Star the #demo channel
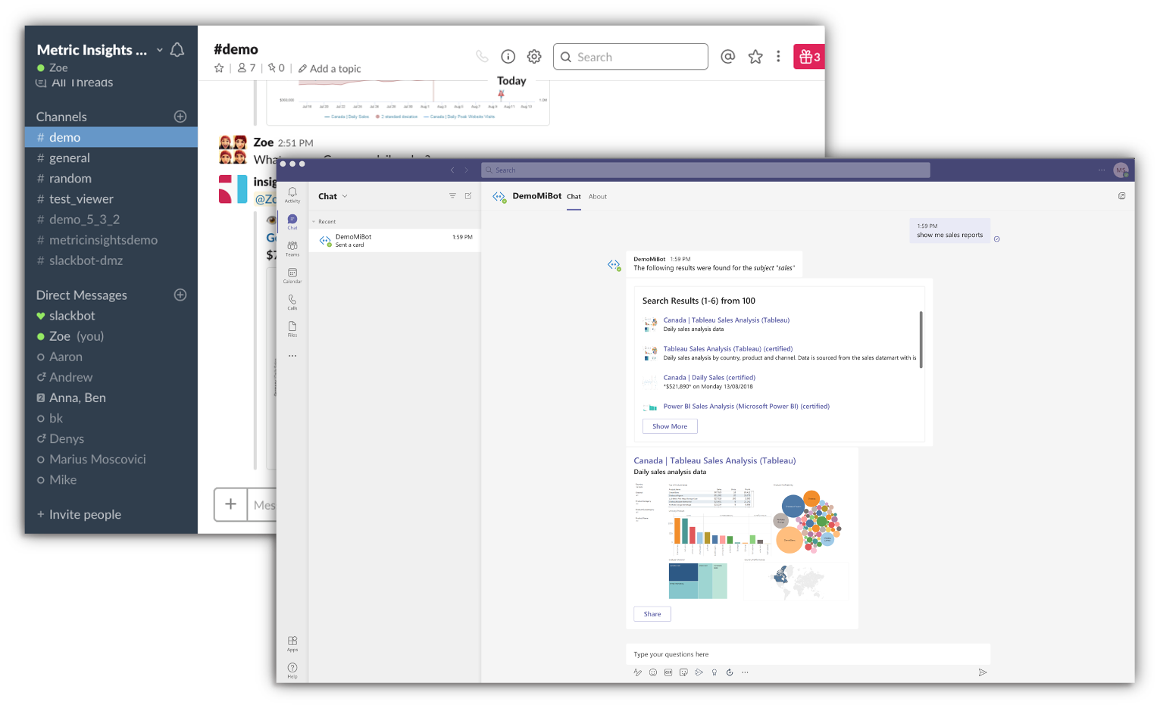The image size is (1160, 708). point(219,68)
